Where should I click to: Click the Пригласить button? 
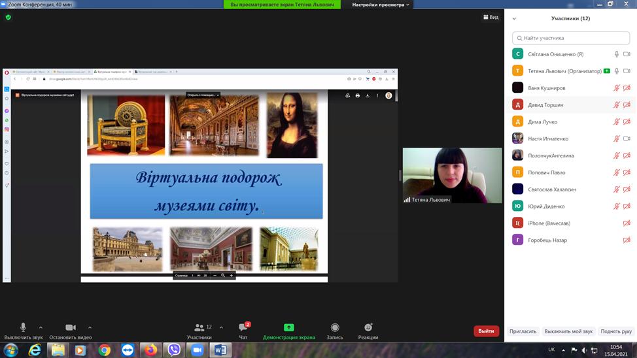coord(523,331)
